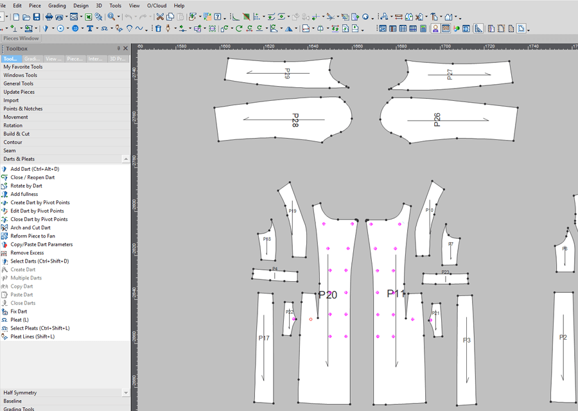Click the Undo arrow icon
This screenshot has height=411, width=578.
(x=129, y=17)
